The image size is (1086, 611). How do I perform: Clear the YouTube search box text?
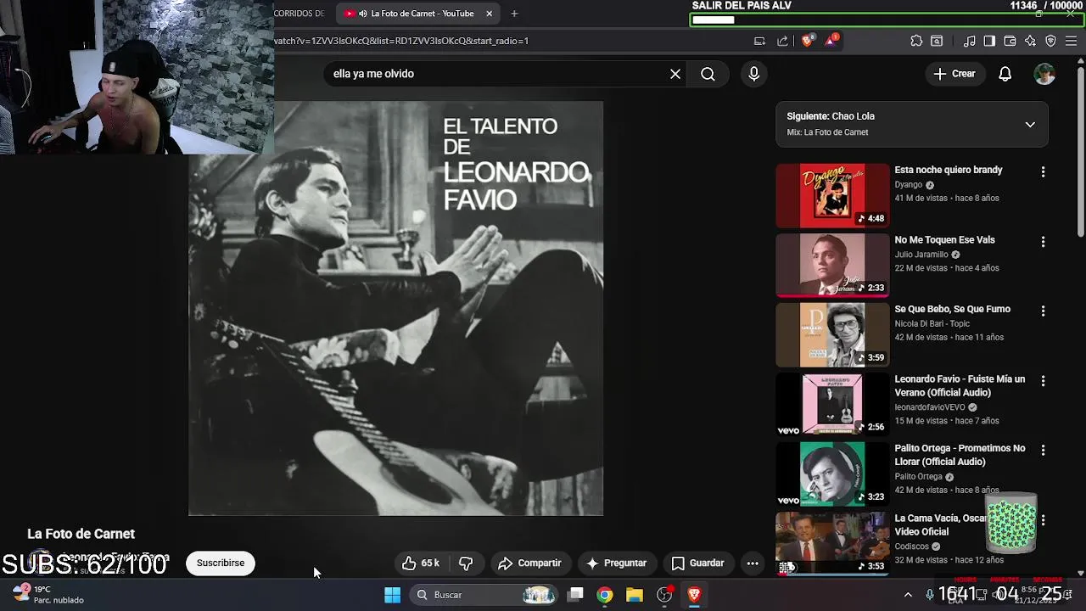[675, 74]
